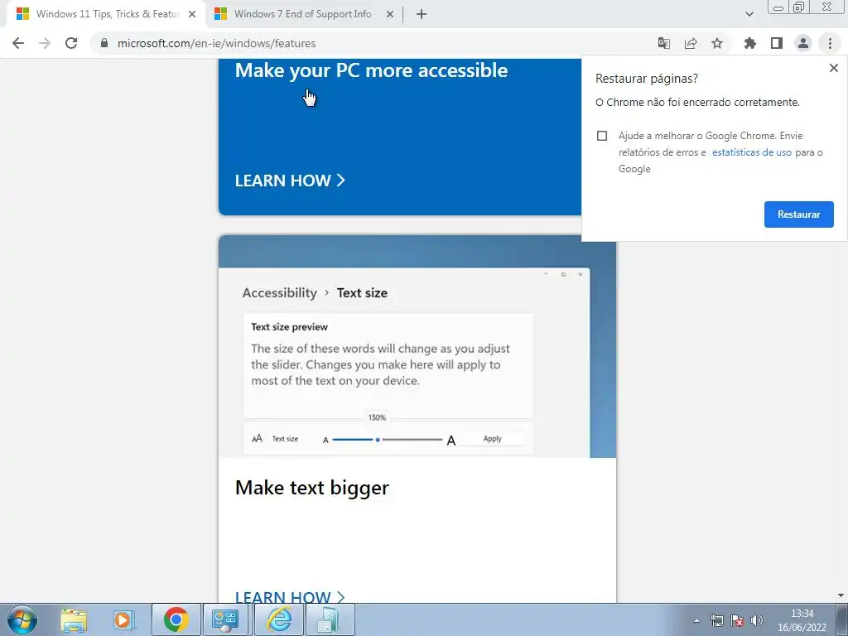The width and height of the screenshot is (848, 636).
Task: Click LEARN HOW under Make text bigger
Action: [x=290, y=596]
